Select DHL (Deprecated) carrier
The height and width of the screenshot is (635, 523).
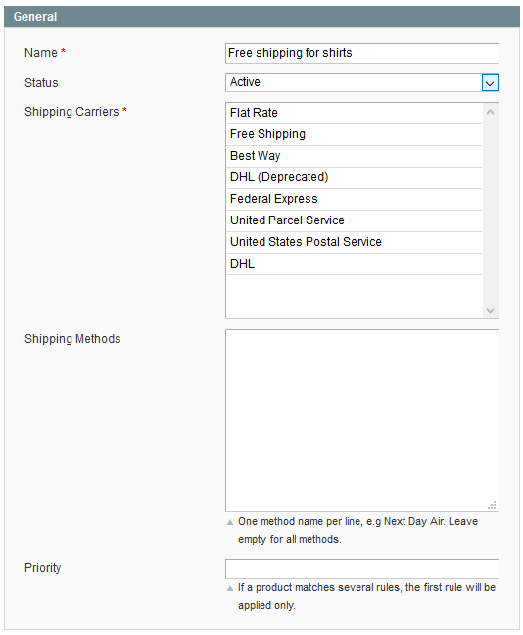(354, 177)
